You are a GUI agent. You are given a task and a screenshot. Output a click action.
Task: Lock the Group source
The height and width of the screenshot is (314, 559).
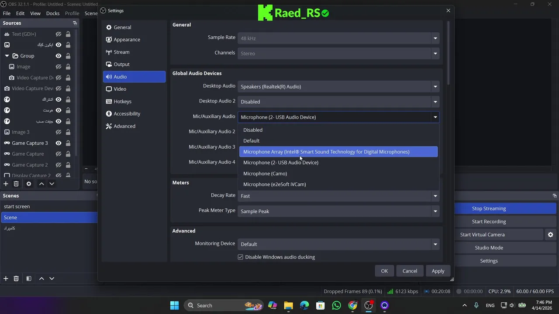68,56
